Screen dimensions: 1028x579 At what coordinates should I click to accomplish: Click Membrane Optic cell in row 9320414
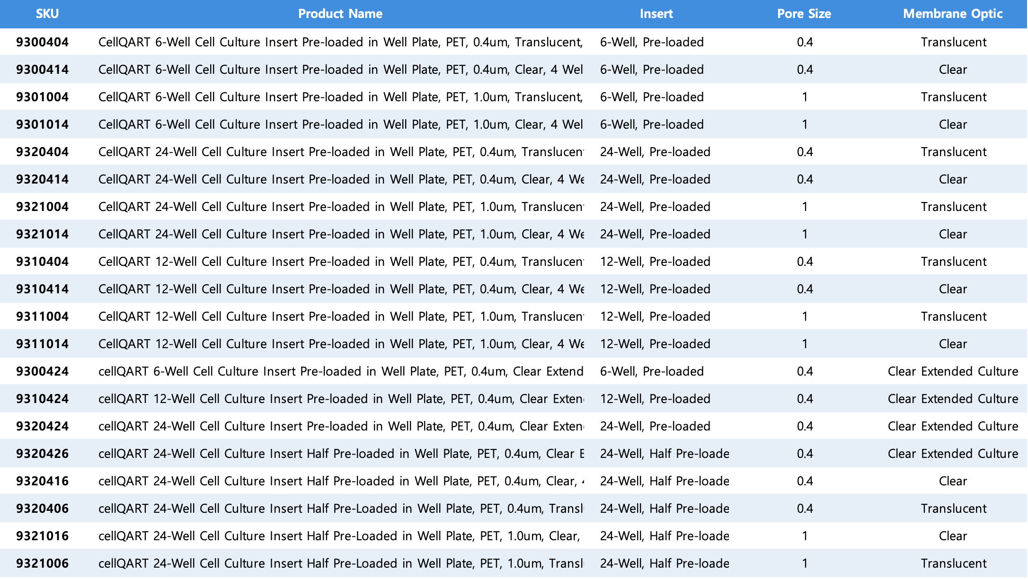click(x=953, y=179)
